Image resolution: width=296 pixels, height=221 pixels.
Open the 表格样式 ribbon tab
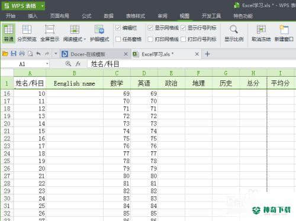(136, 16)
